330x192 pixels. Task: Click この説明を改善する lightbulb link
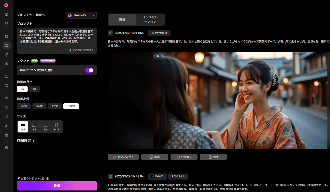click(x=81, y=50)
